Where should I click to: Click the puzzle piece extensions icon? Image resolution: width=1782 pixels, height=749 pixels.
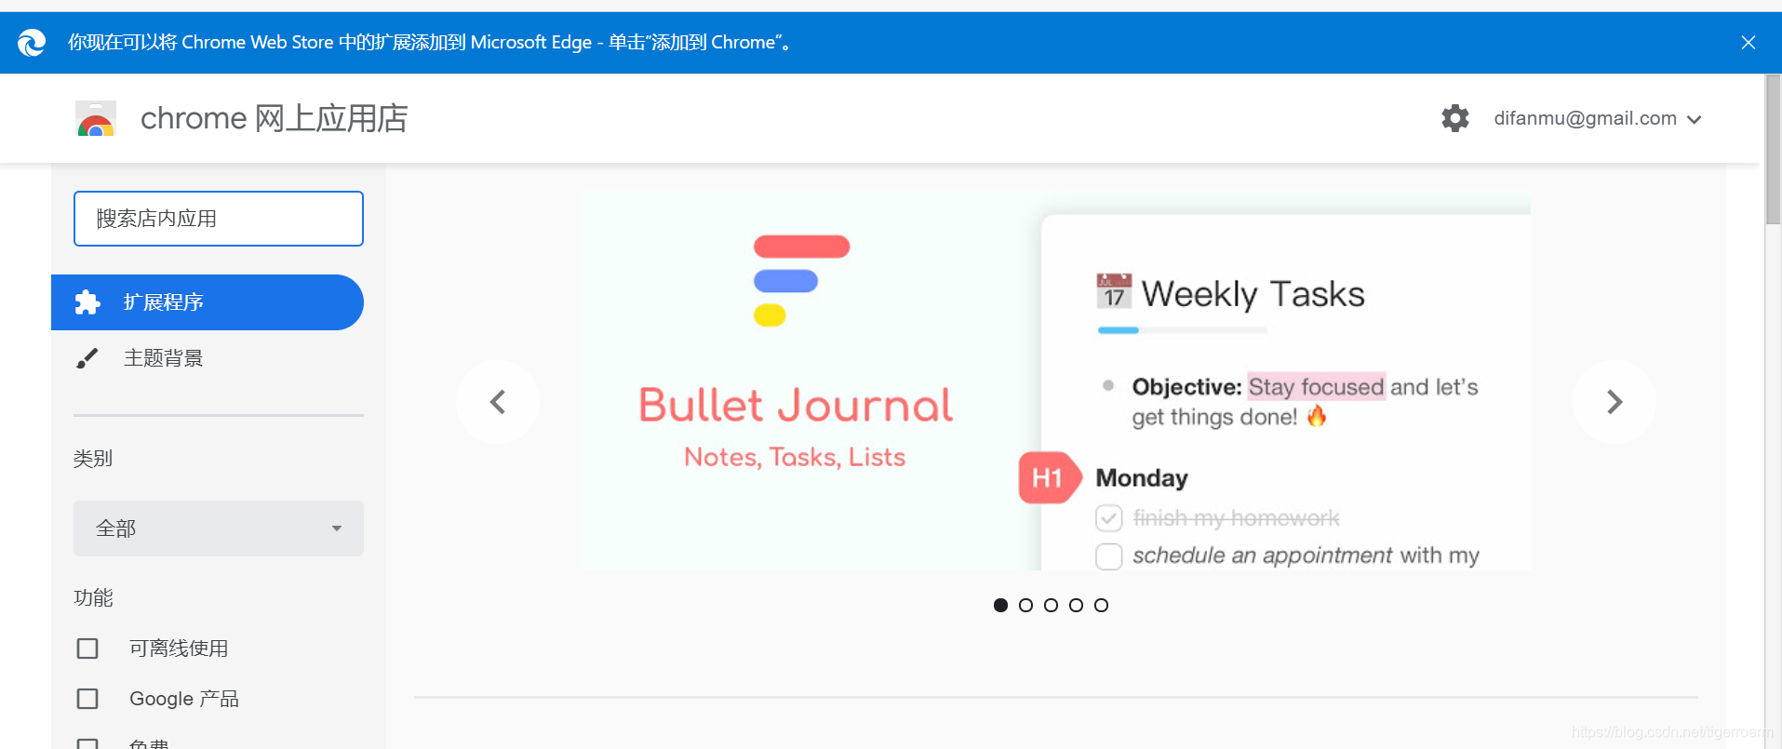coord(87,302)
